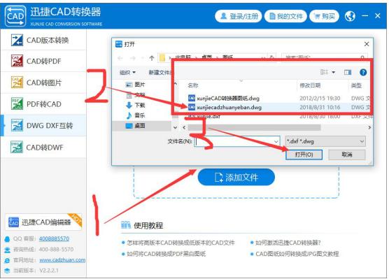389x279 pixels.
Task: Click the QQ客服 penguin icon
Action: click(x=7, y=239)
